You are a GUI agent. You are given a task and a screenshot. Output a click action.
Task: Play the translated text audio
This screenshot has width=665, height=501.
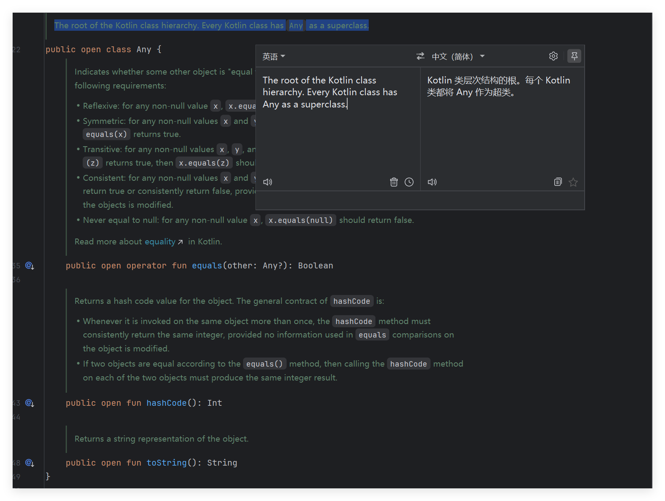click(432, 182)
